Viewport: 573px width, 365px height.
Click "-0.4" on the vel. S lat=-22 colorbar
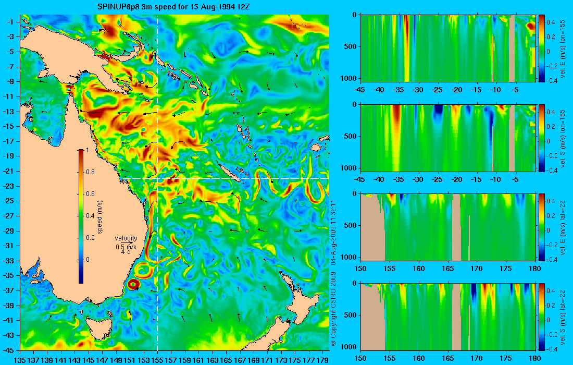point(551,349)
